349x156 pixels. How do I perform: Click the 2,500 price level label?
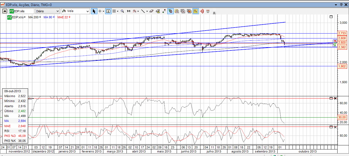coord(342,43)
